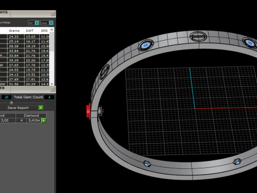Click the weights table scrollbar down arrow
Image resolution: width=257 pixels, height=193 pixels.
pyautogui.click(x=52, y=84)
